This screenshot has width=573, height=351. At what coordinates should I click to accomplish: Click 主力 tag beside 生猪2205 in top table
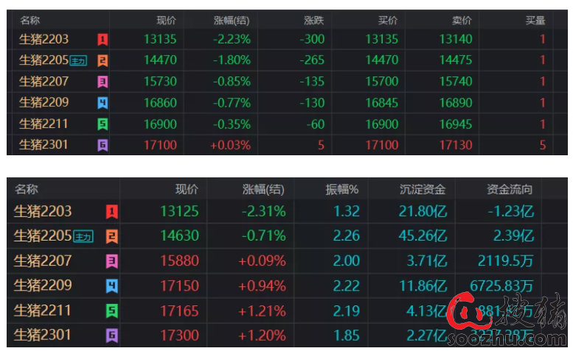click(78, 61)
